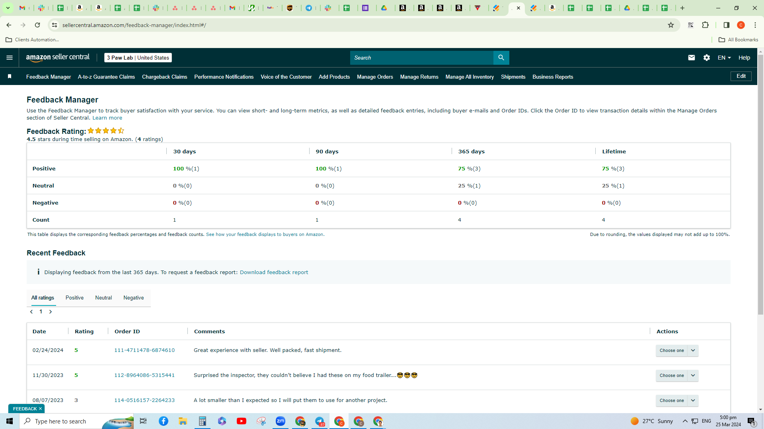Open Choose one dropdown for 11/30/2023 feedback

[x=677, y=375]
